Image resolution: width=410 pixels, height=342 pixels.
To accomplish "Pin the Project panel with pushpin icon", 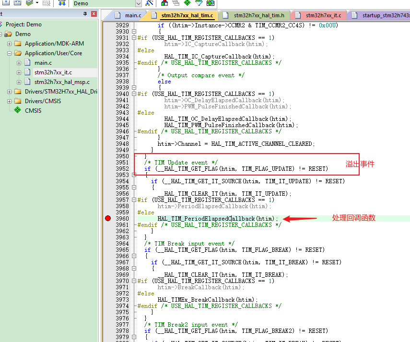I will click(85, 14).
